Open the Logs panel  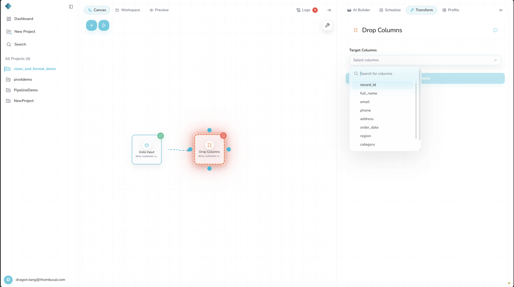pos(307,10)
